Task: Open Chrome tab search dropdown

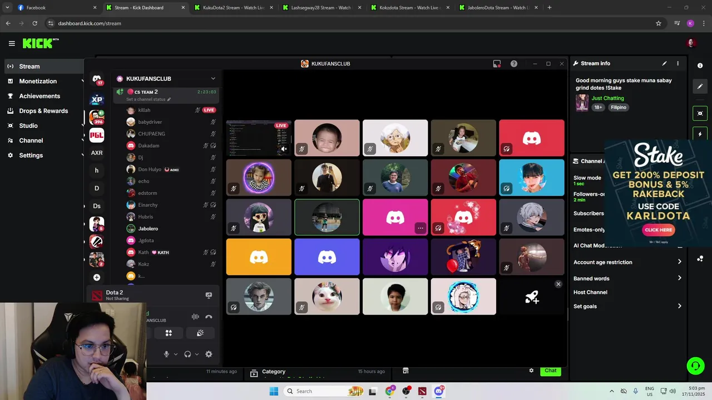Action: 7,8
